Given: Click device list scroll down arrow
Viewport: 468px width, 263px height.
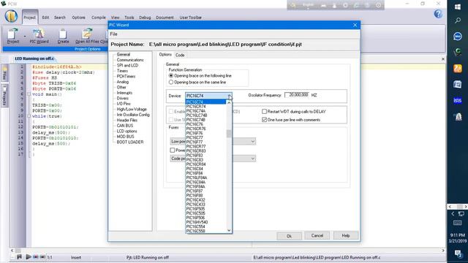Looking at the screenshot, I should pos(229,230).
